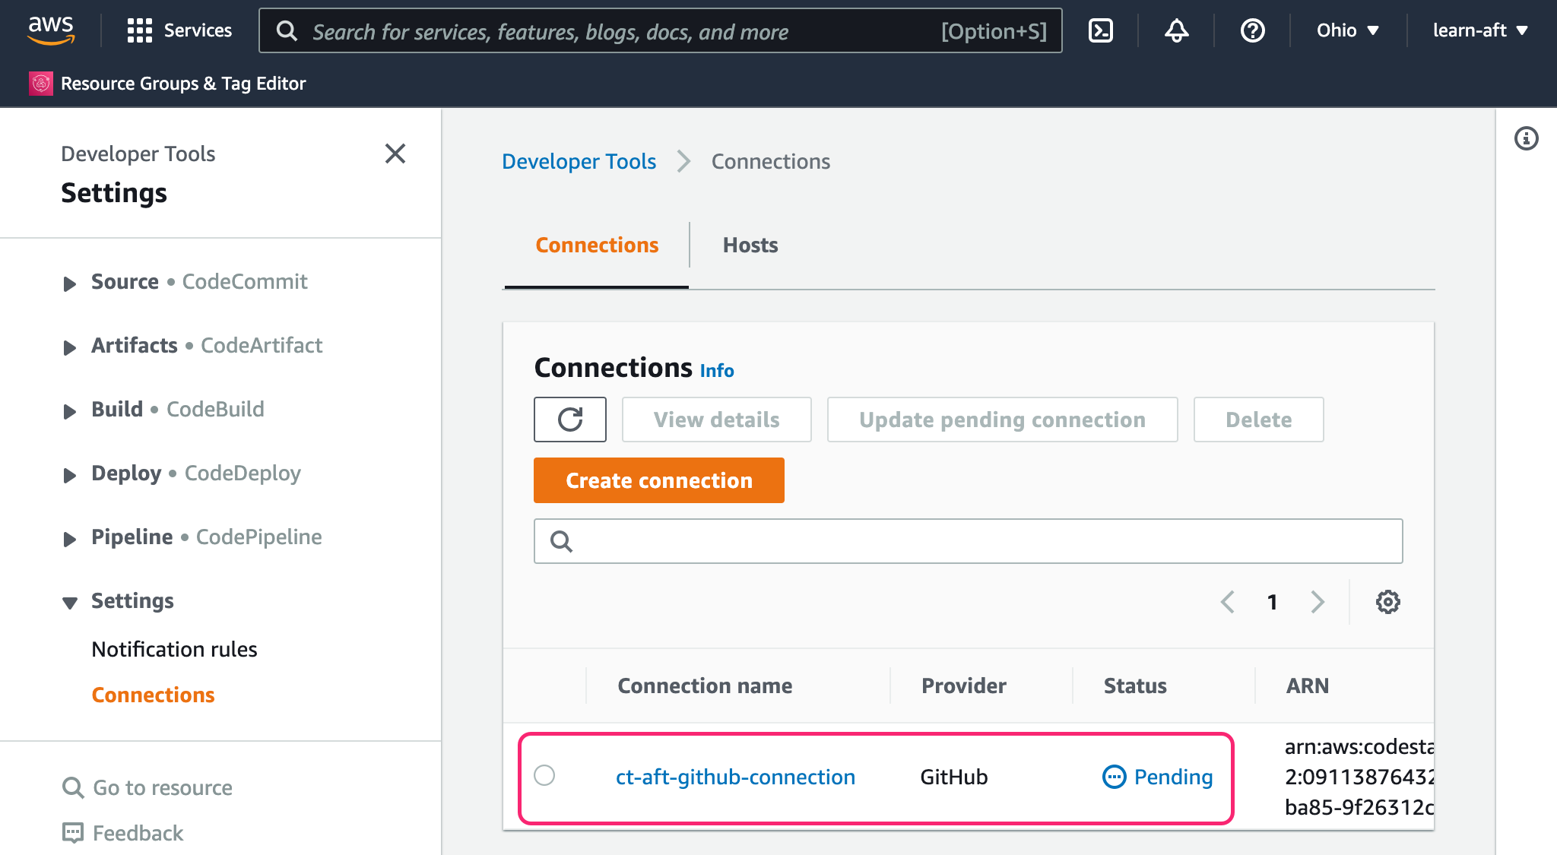This screenshot has height=855, width=1557.
Task: Open the Help question mark icon
Action: 1251,30
